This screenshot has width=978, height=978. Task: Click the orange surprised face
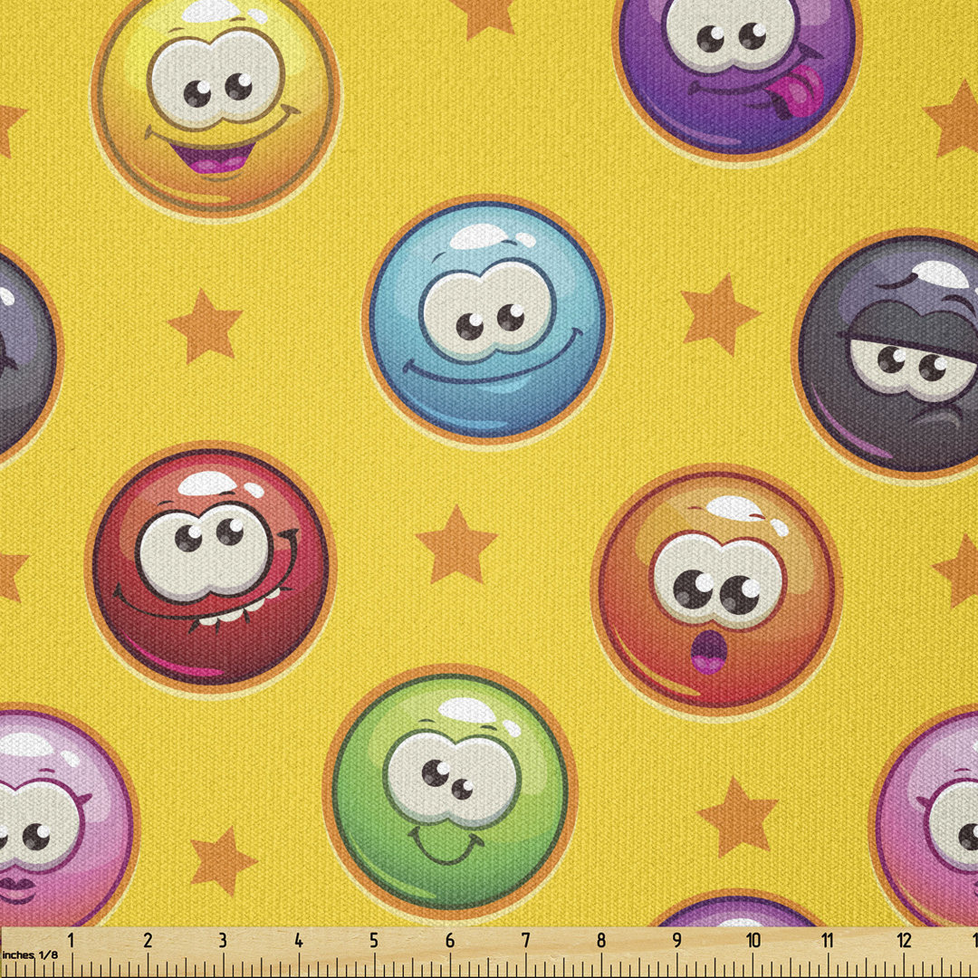coord(716,590)
